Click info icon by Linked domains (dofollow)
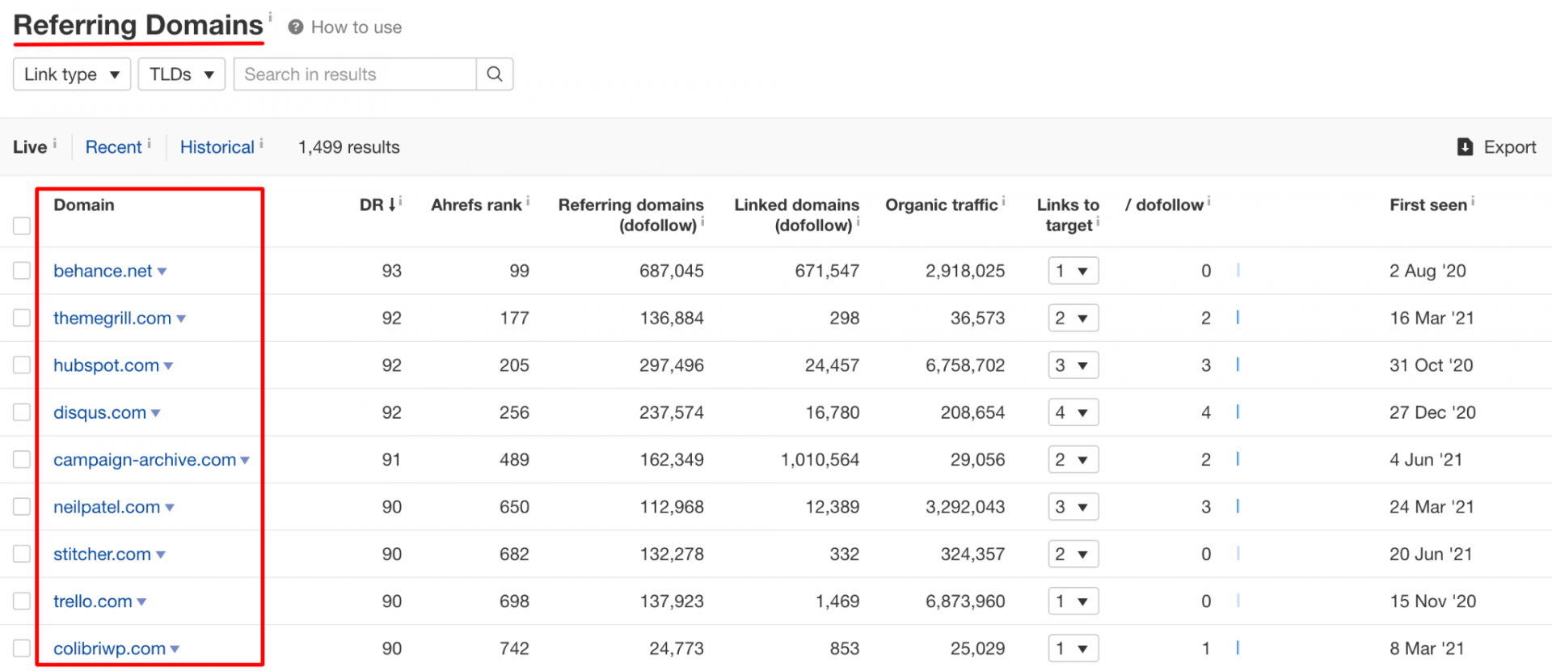Screen dimensions: 1552x671 (858, 221)
